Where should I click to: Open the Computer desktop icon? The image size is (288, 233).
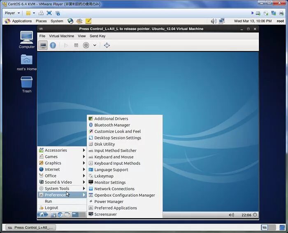pos(27,40)
